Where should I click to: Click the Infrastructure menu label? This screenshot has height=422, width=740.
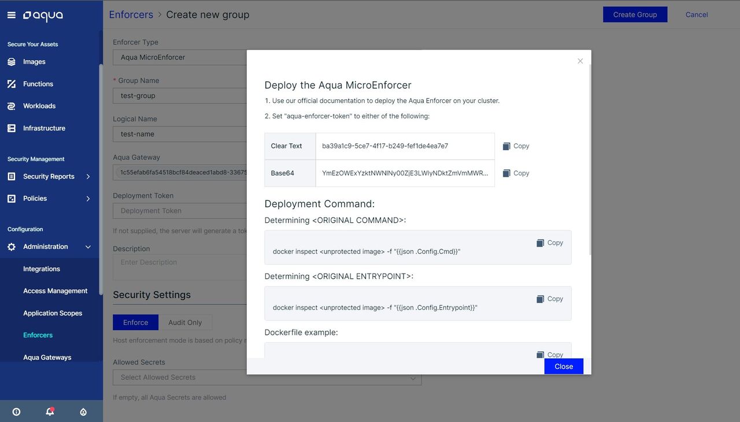(44, 128)
